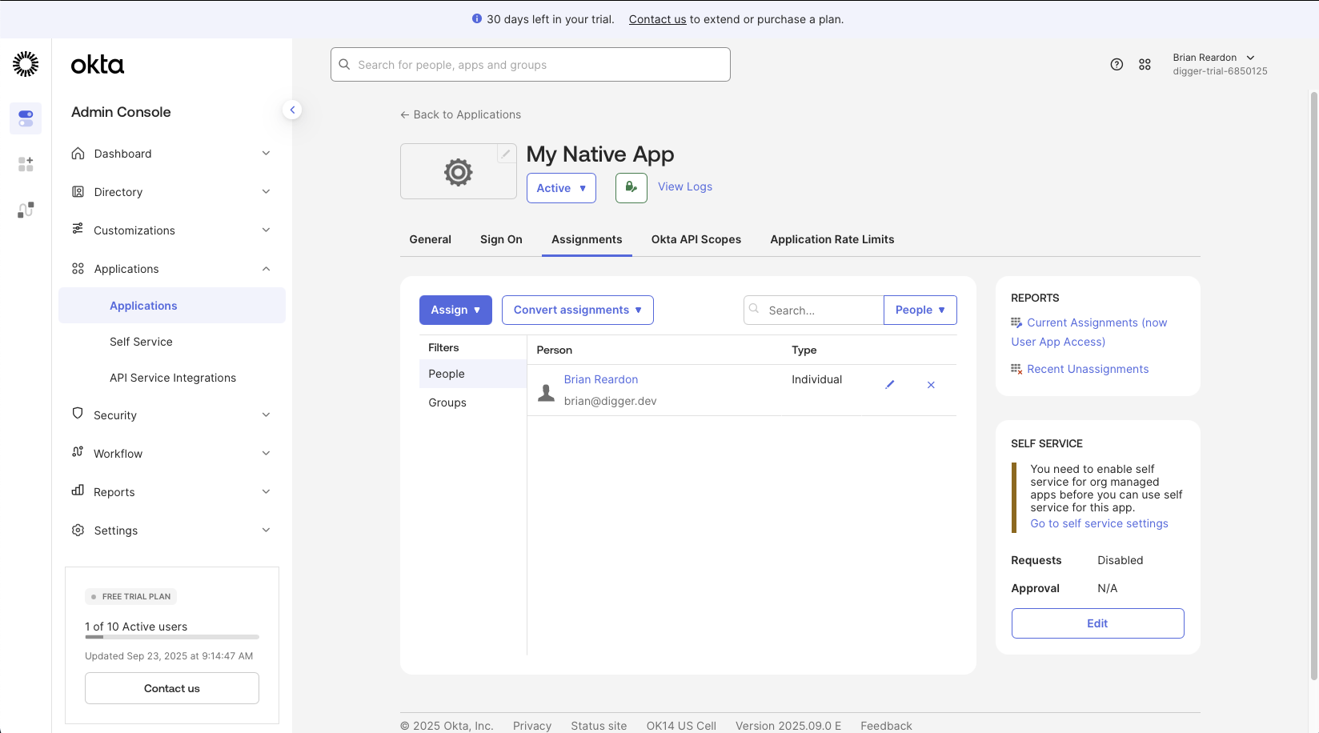This screenshot has width=1319, height=733.
Task: Click the Assign button
Action: [x=455, y=310]
